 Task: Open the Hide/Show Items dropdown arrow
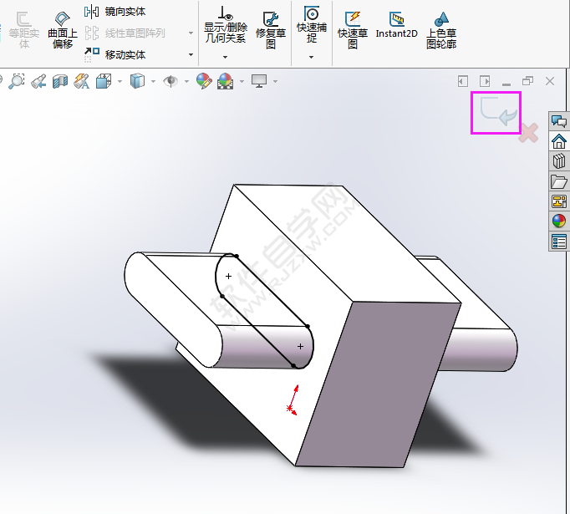(187, 81)
